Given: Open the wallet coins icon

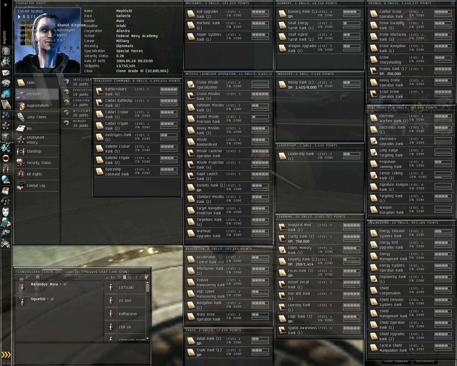Looking at the screenshot, I should tap(6, 147).
